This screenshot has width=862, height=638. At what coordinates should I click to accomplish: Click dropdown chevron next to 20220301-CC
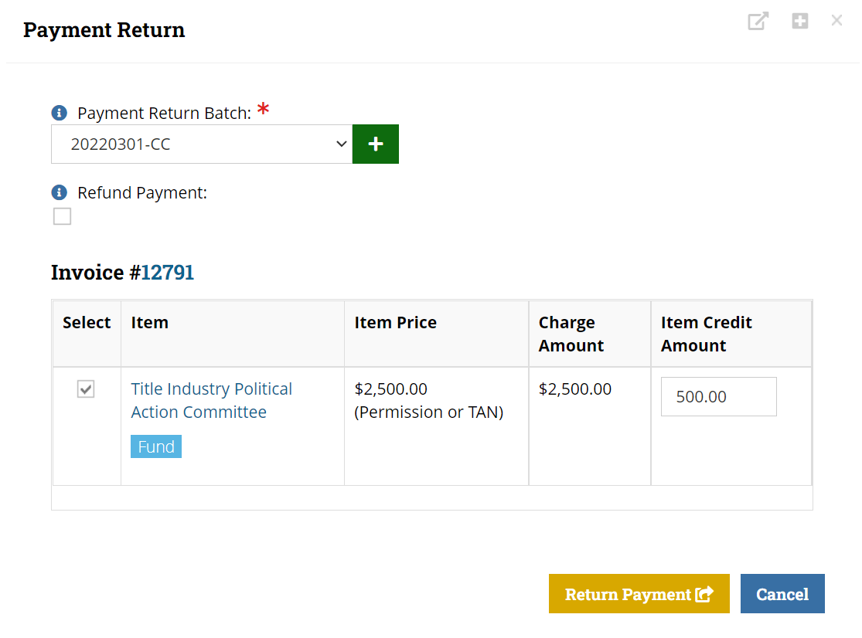[x=342, y=144]
